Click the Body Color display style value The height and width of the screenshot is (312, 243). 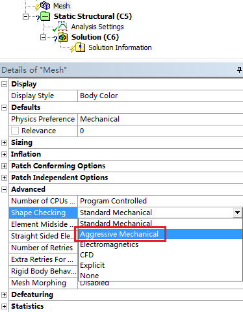point(160,96)
